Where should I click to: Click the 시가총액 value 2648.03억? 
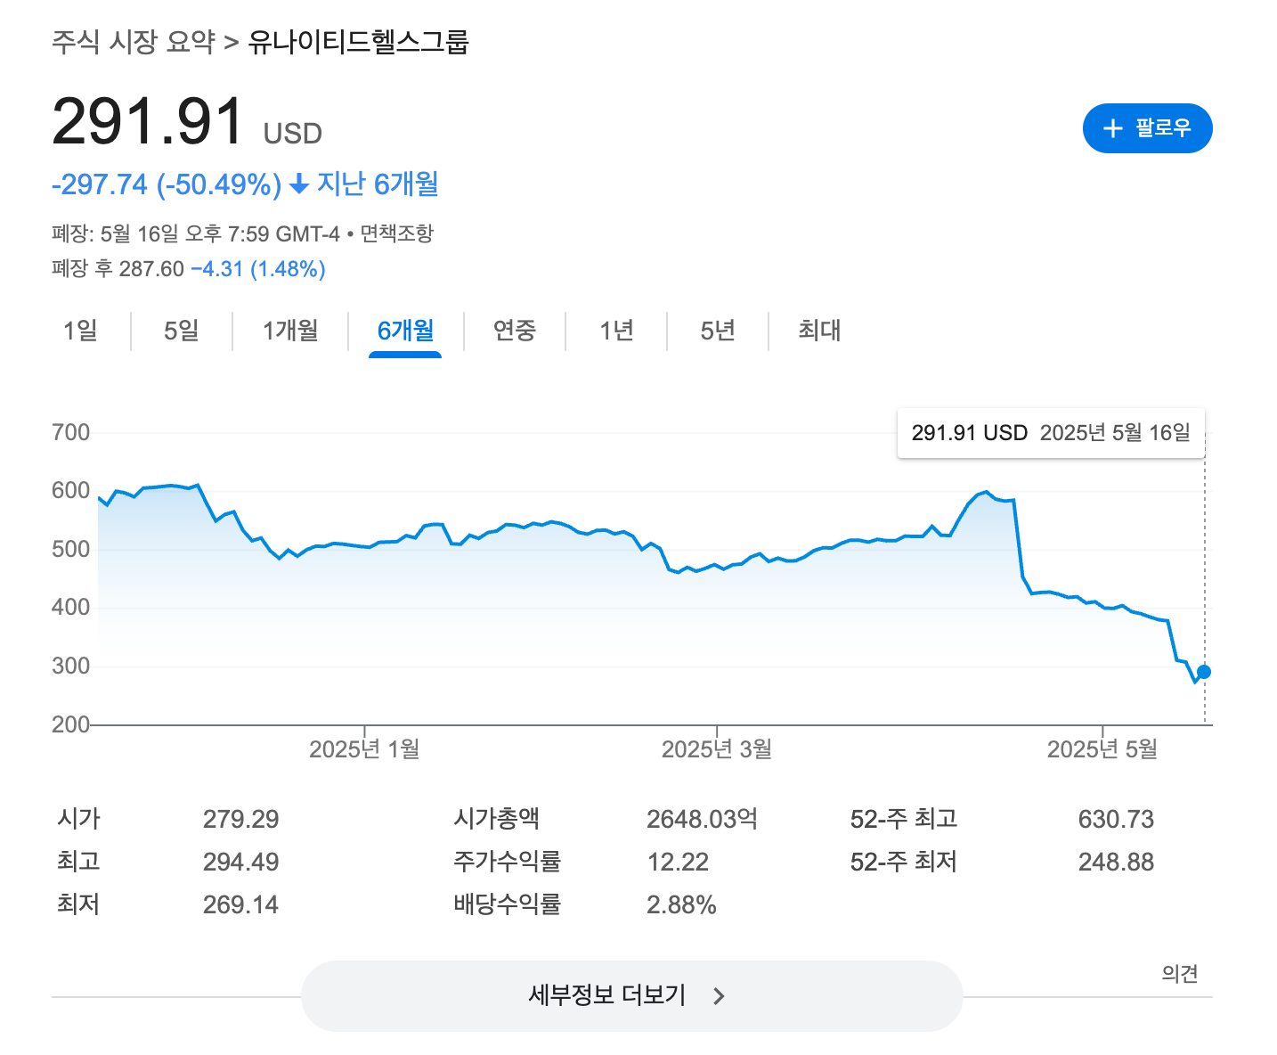[702, 819]
